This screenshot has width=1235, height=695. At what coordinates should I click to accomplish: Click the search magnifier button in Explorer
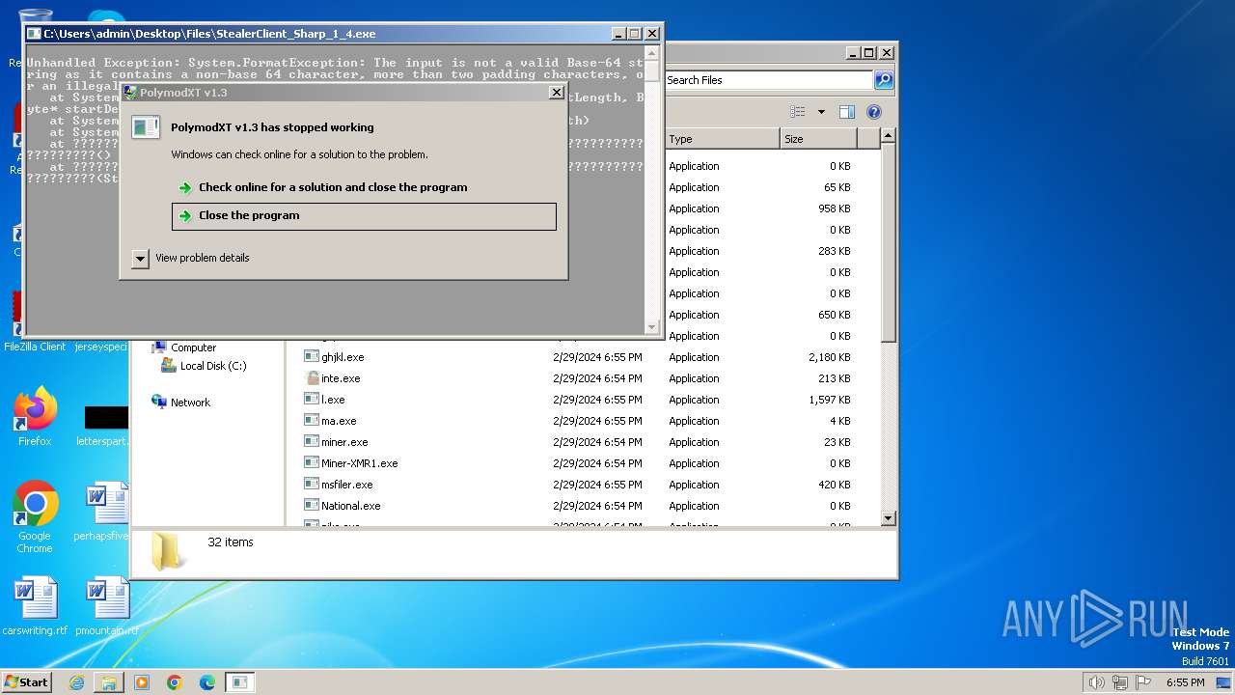[x=883, y=80]
